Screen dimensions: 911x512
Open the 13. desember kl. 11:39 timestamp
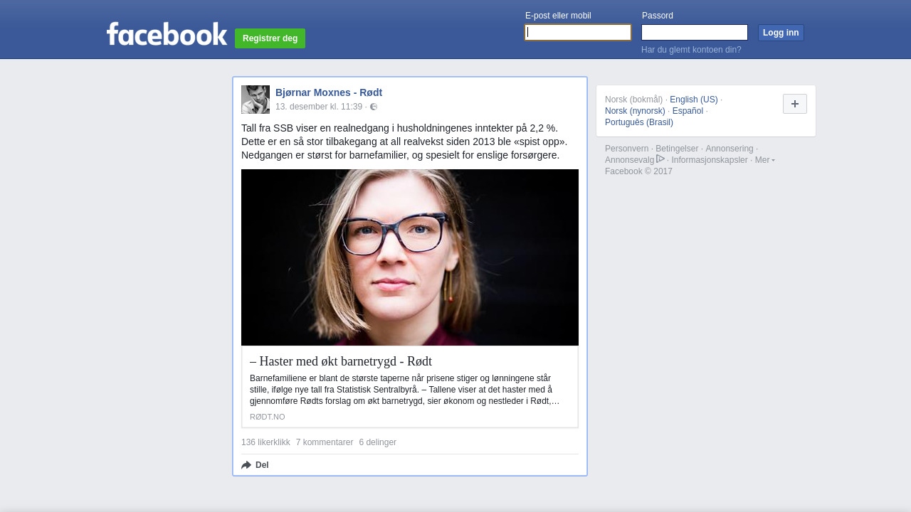[x=319, y=107]
